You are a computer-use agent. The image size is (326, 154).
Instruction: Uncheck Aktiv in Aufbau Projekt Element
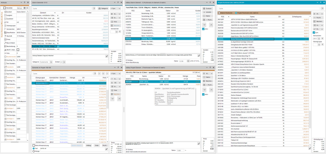203,95
